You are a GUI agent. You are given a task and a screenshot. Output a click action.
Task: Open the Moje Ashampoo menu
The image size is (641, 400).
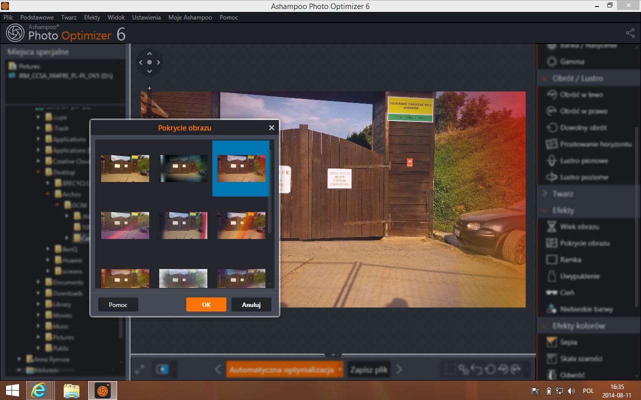[190, 17]
